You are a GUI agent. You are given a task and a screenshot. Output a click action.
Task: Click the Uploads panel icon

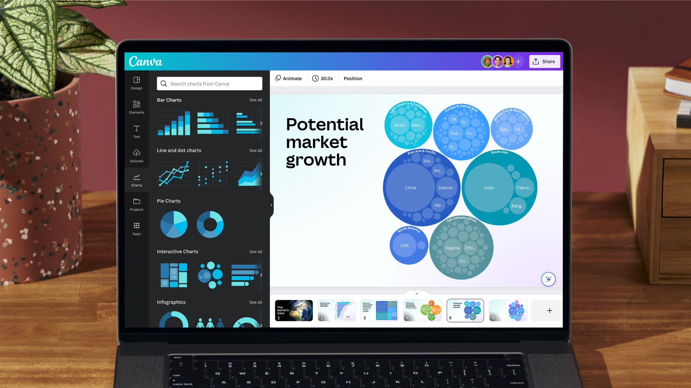[x=136, y=156]
